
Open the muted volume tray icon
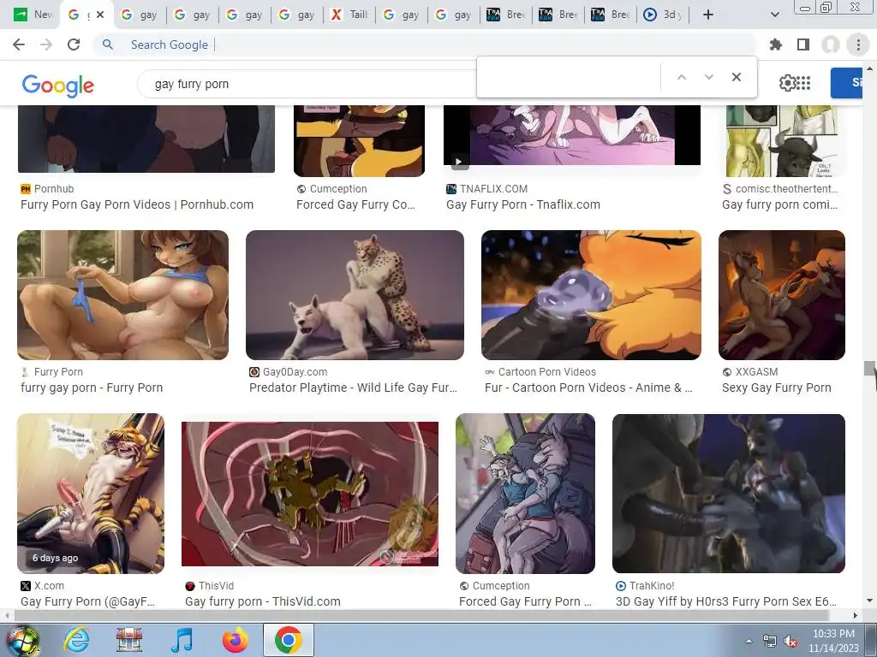pyautogui.click(x=790, y=642)
